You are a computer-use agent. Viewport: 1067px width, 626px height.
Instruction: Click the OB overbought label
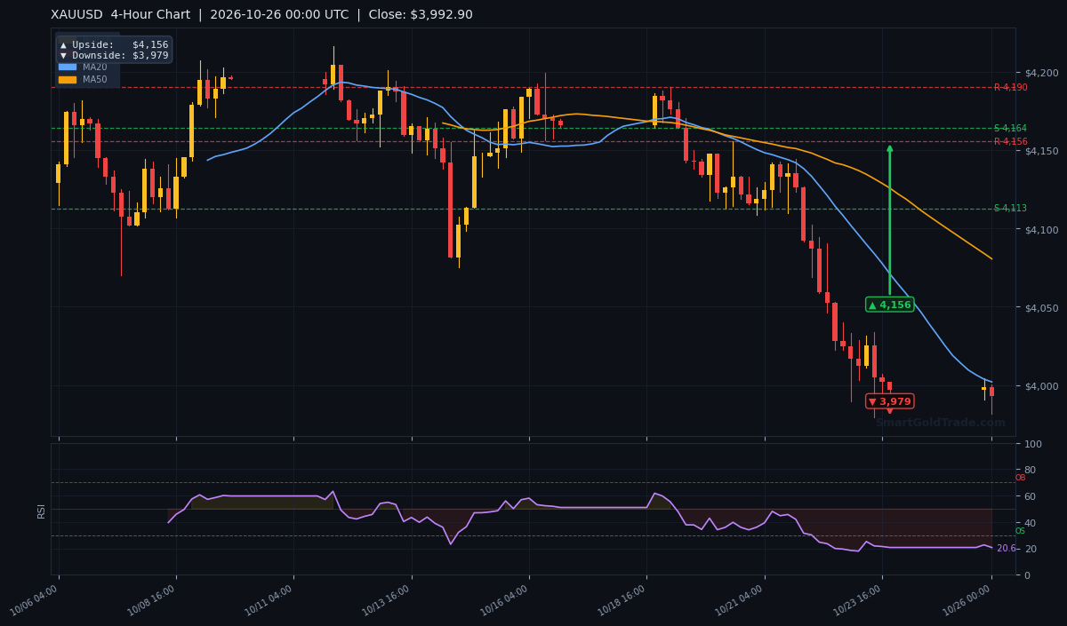(1020, 478)
